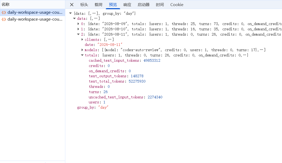Switch to the 启动器 tab
The image size is (282, 163).
[144, 5]
